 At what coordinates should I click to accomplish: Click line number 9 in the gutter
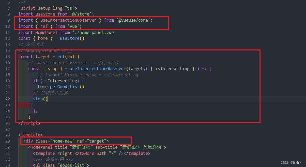click(9, 20)
